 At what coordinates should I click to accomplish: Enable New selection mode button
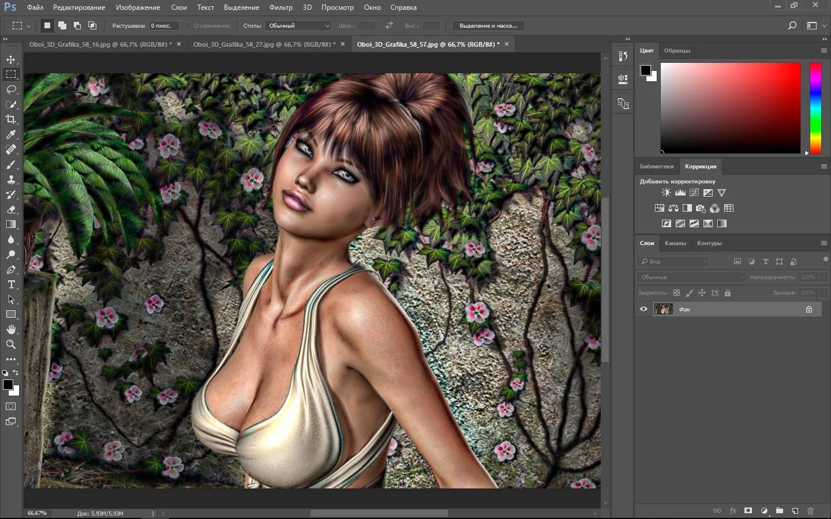[x=47, y=25]
